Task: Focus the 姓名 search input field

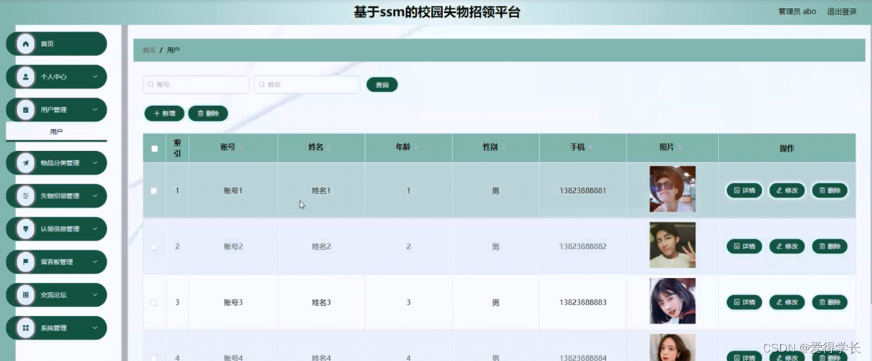Action: [x=307, y=85]
